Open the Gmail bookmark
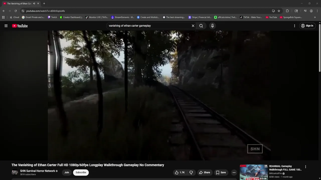Screen dimensions: 321x180 click(x=33, y=17)
